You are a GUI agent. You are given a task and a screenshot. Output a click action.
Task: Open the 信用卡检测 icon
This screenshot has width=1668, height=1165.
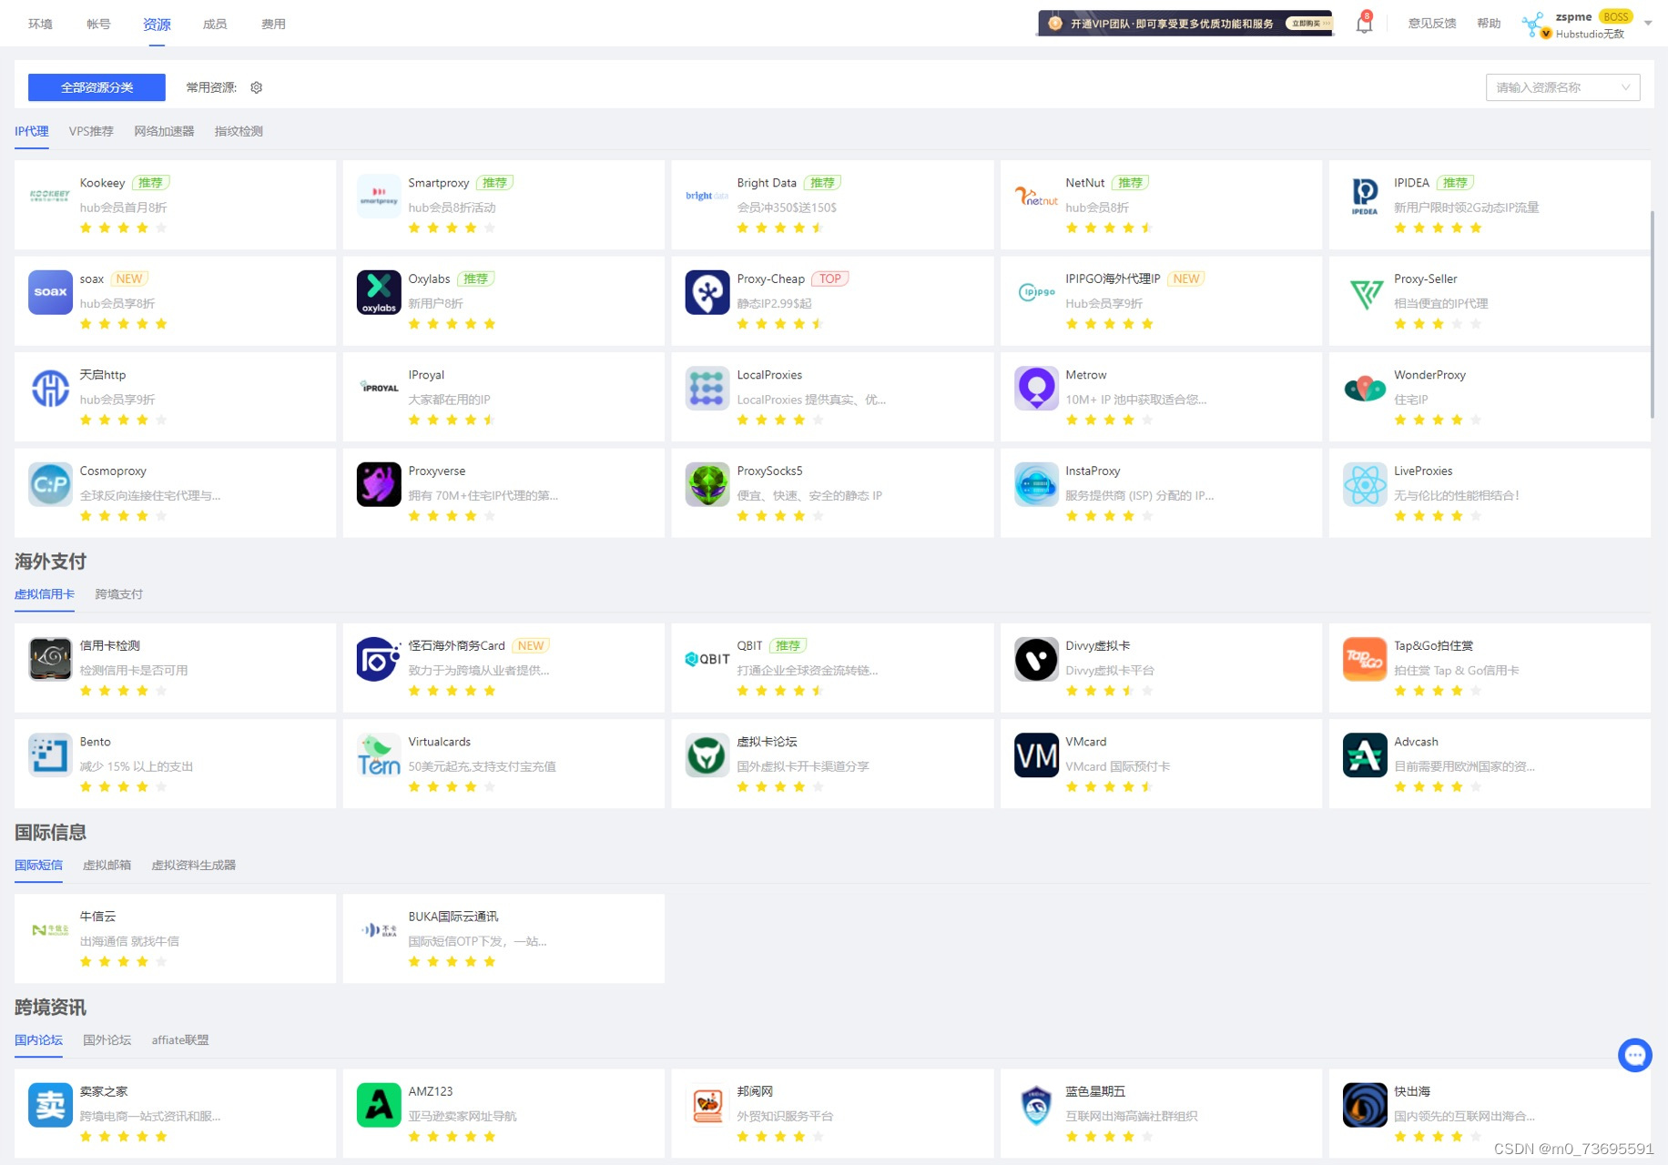(50, 659)
